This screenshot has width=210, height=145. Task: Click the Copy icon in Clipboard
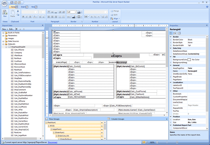(18, 15)
